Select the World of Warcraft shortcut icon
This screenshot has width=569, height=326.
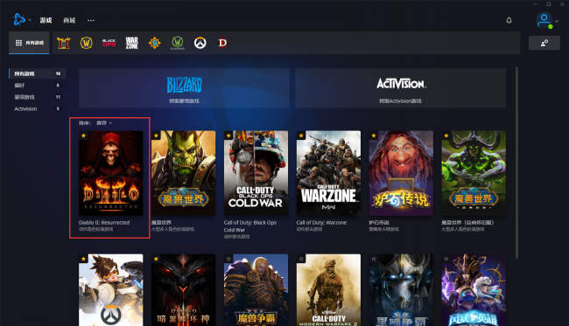[x=87, y=43]
